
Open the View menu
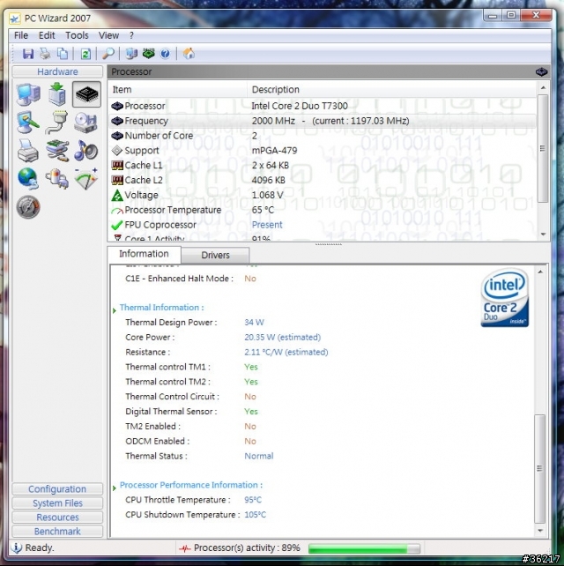click(108, 35)
